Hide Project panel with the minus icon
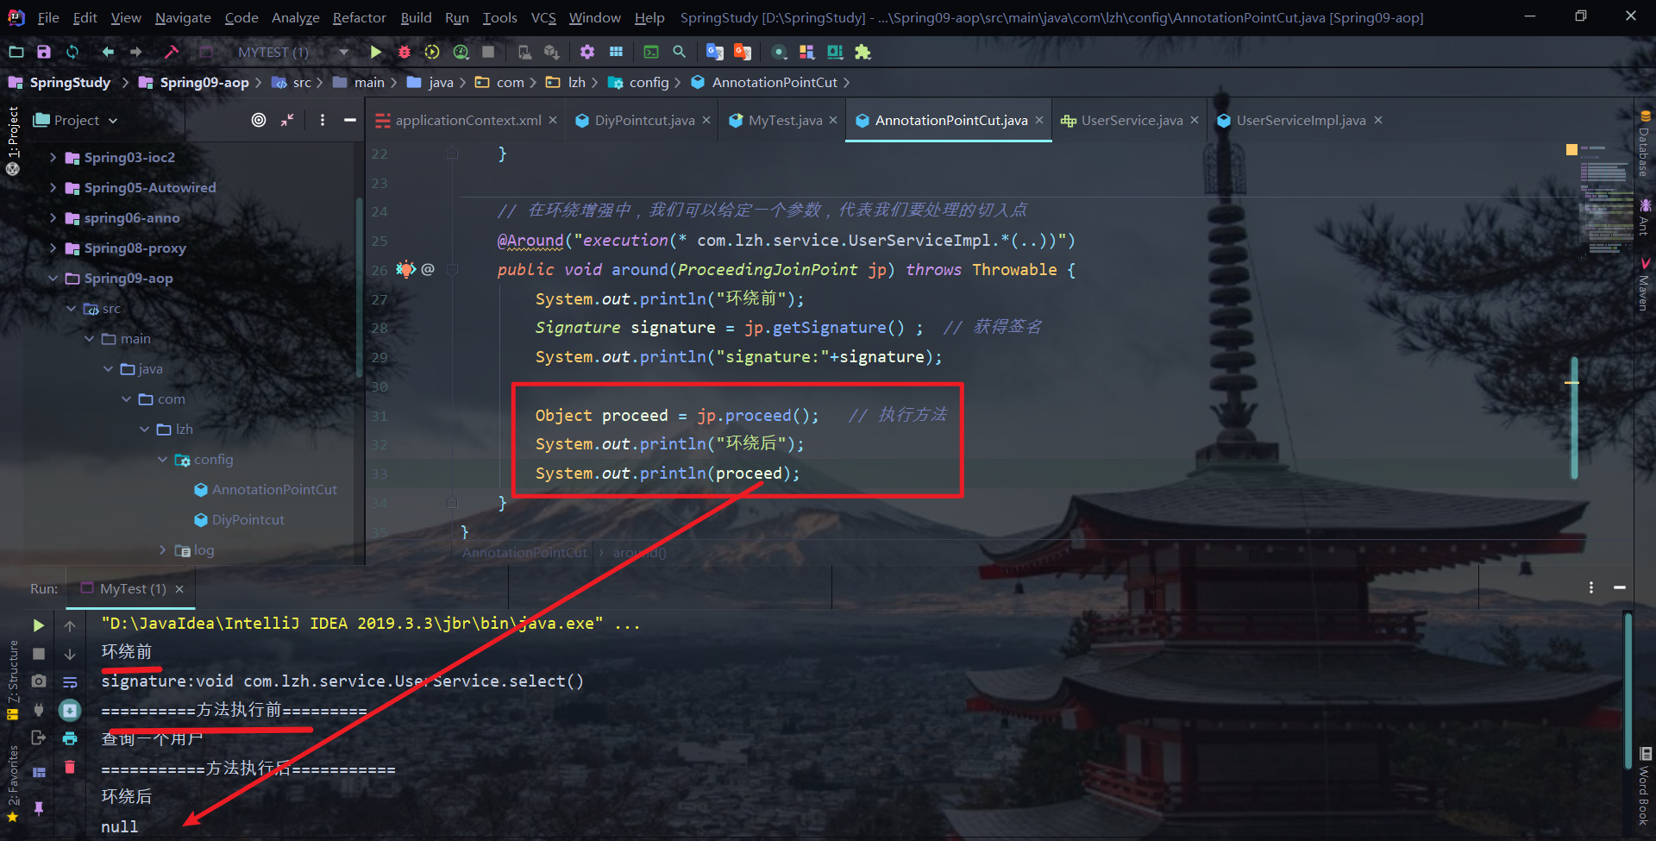 coord(350,120)
